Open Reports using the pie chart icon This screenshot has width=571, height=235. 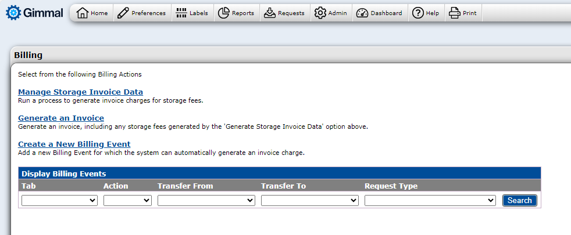(x=224, y=13)
